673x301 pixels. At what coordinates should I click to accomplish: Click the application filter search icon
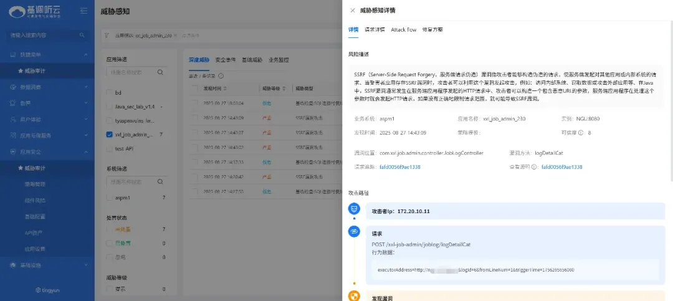click(x=160, y=72)
